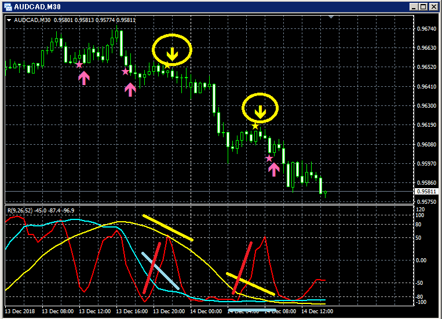This screenshot has width=442, height=319.
Task: Click the 0.00 level on the indicator scale
Action: click(421, 261)
